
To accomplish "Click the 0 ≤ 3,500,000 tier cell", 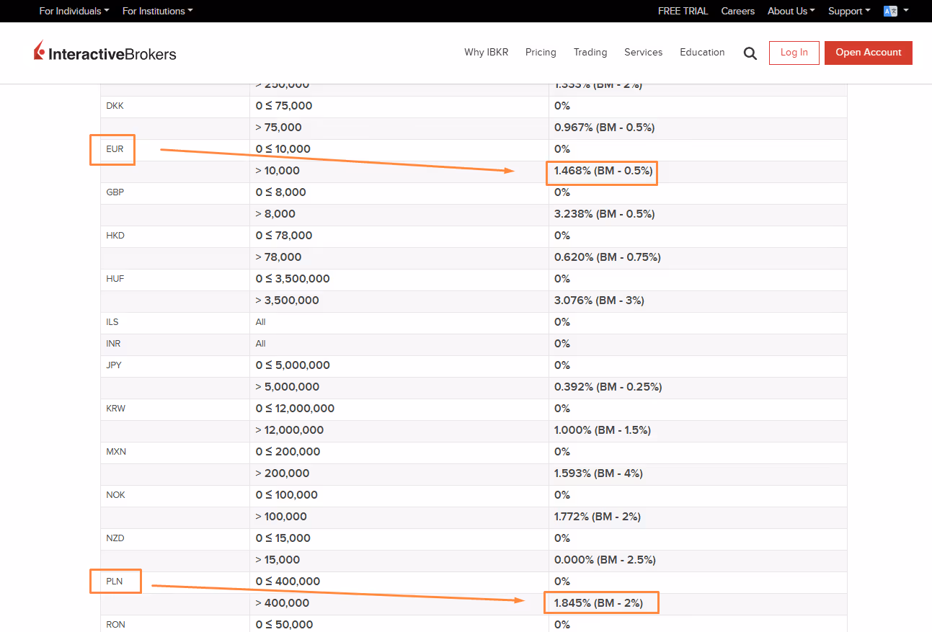I will click(399, 279).
